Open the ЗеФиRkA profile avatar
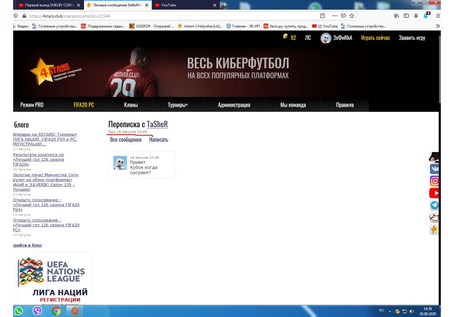Screen dimensions: 454x317 click(326, 38)
